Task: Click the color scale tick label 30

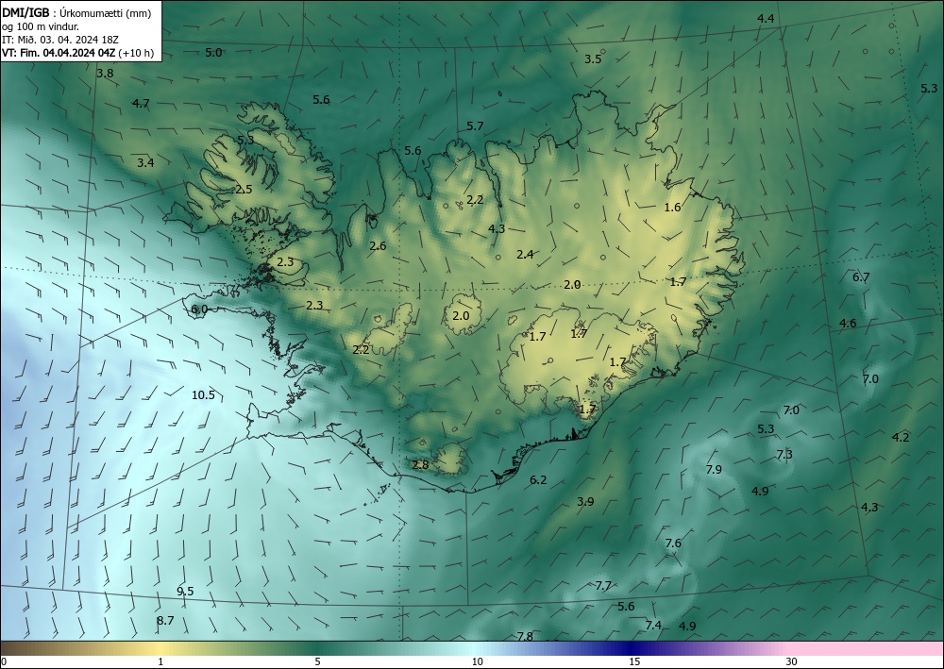Action: [x=792, y=661]
